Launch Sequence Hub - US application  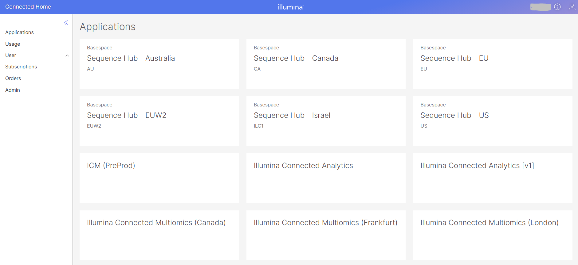(492, 121)
